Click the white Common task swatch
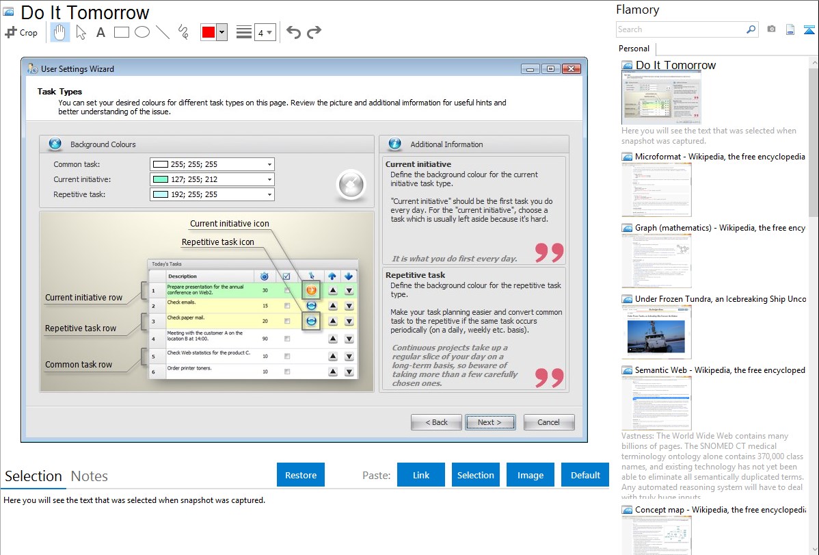 tap(161, 164)
